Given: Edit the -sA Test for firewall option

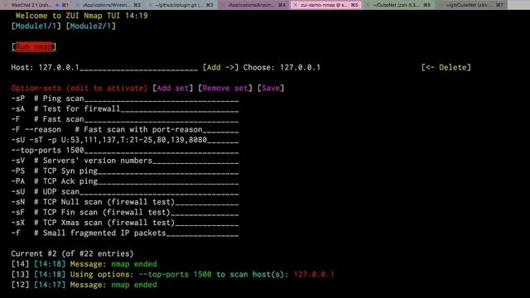Looking at the screenshot, I should 125,108.
